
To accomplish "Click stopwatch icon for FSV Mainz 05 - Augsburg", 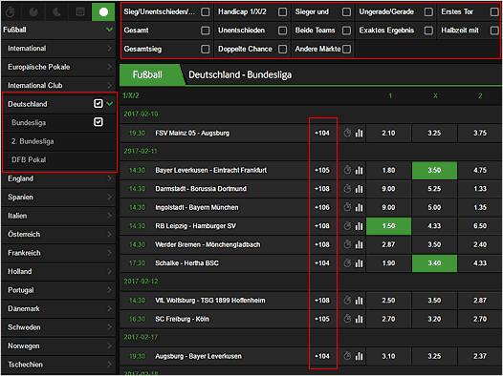I will tap(347, 133).
